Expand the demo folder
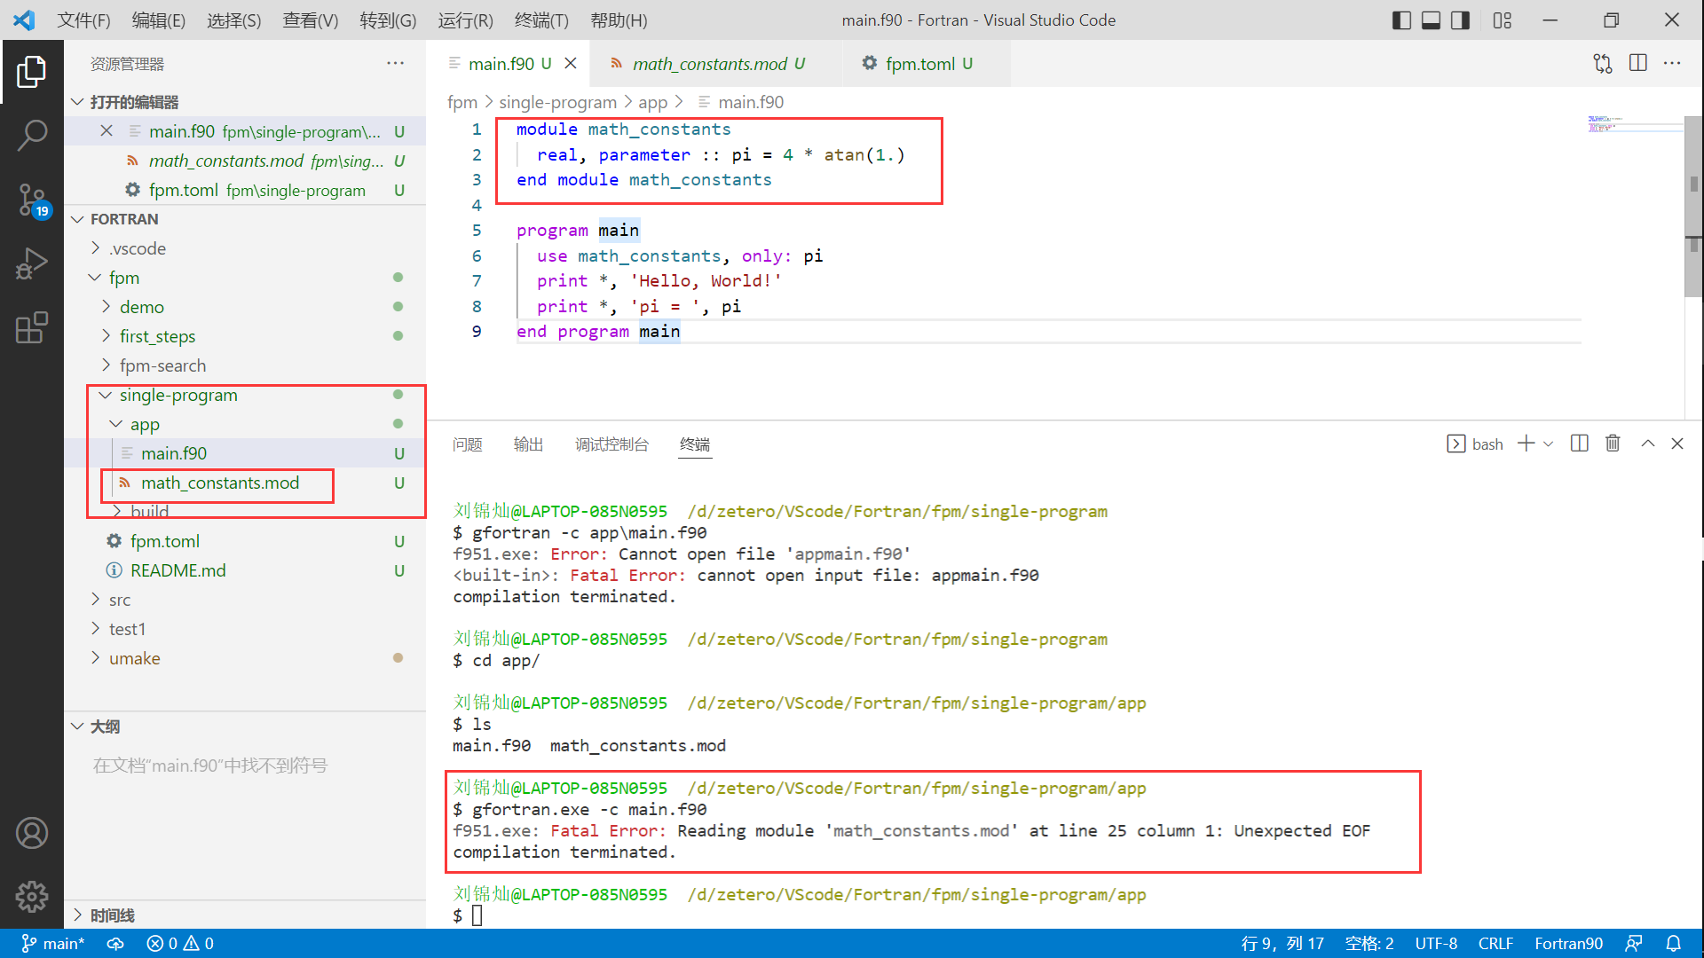Image resolution: width=1704 pixels, height=958 pixels. point(142,307)
